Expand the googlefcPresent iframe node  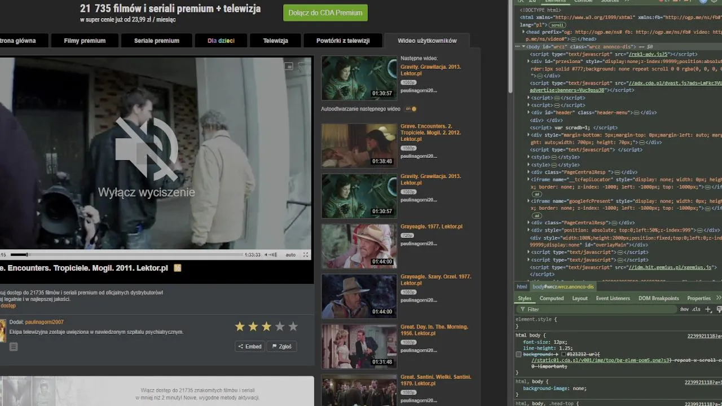(x=529, y=201)
